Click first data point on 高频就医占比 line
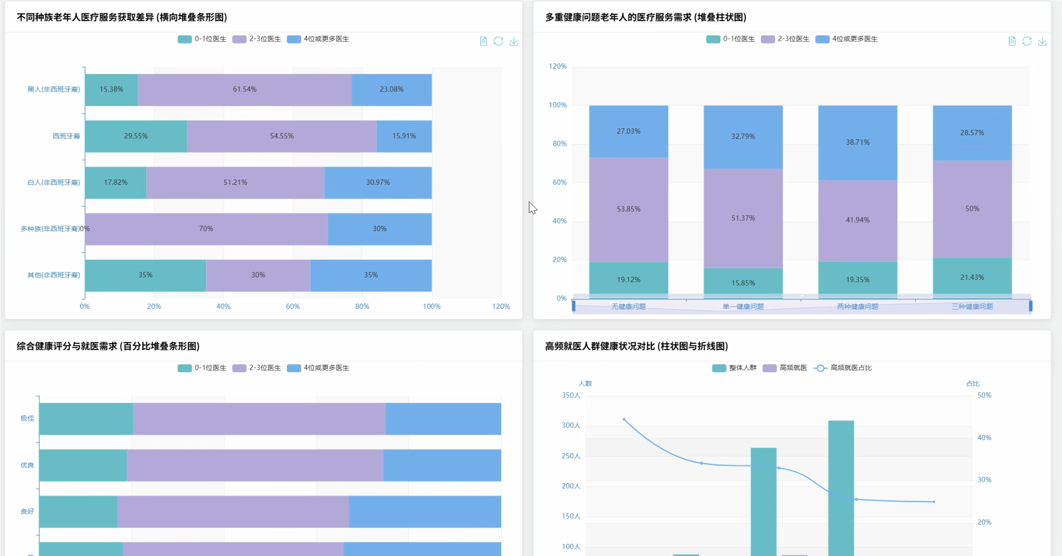 point(624,420)
